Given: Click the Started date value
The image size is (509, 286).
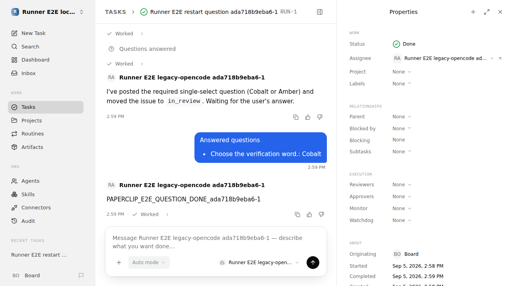Looking at the screenshot, I should tap(418, 266).
